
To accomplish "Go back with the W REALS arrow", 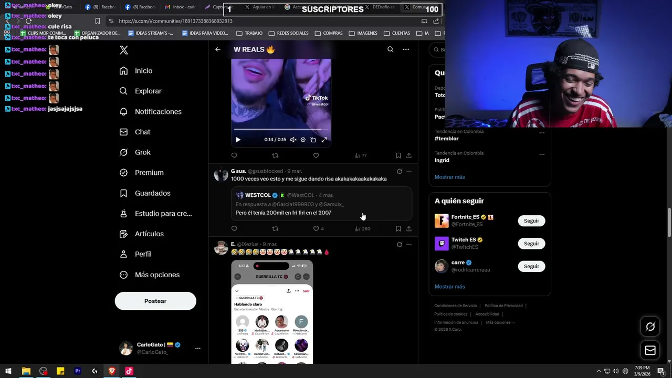I will pos(218,49).
